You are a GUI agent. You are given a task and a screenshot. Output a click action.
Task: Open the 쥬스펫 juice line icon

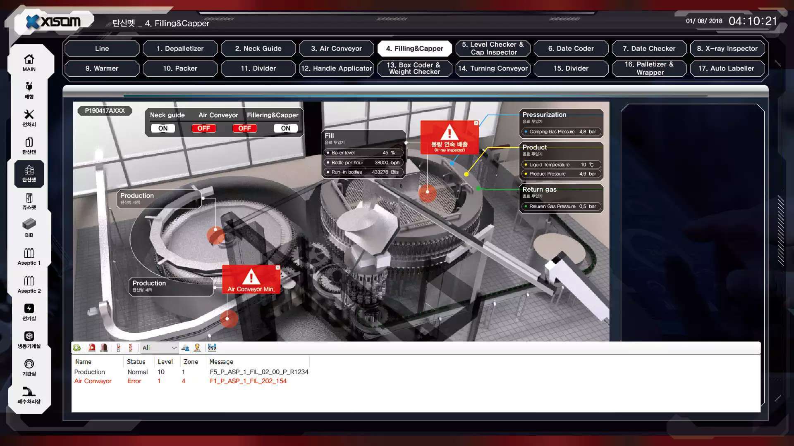29,201
